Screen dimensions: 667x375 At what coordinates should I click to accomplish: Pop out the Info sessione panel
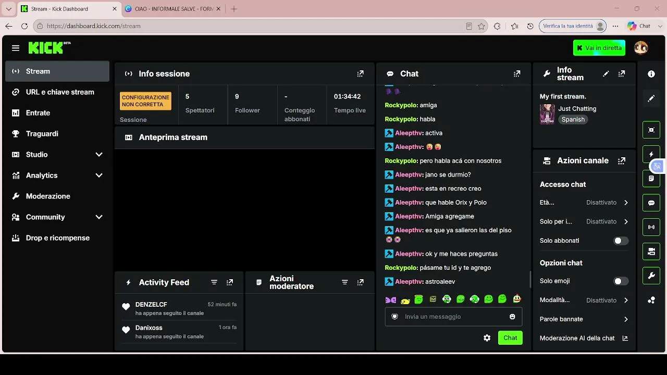[x=361, y=74]
